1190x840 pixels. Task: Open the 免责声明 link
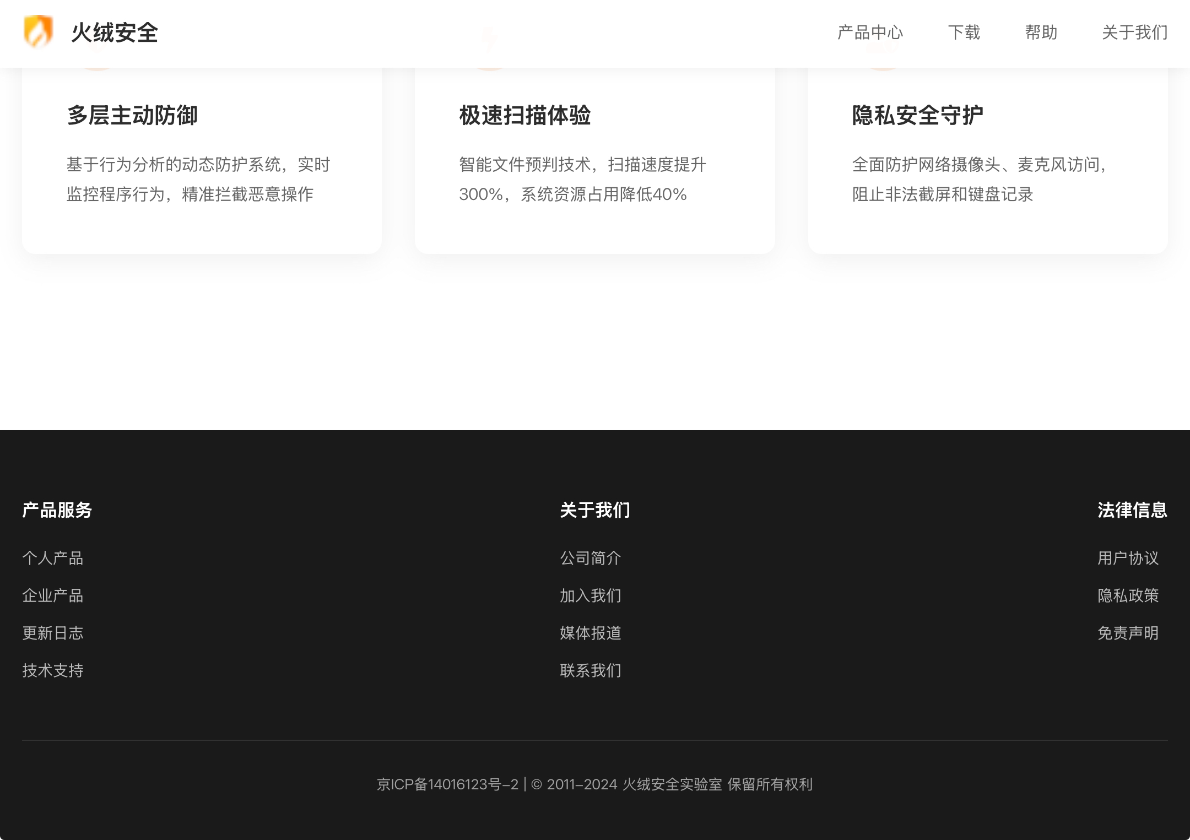click(1128, 633)
